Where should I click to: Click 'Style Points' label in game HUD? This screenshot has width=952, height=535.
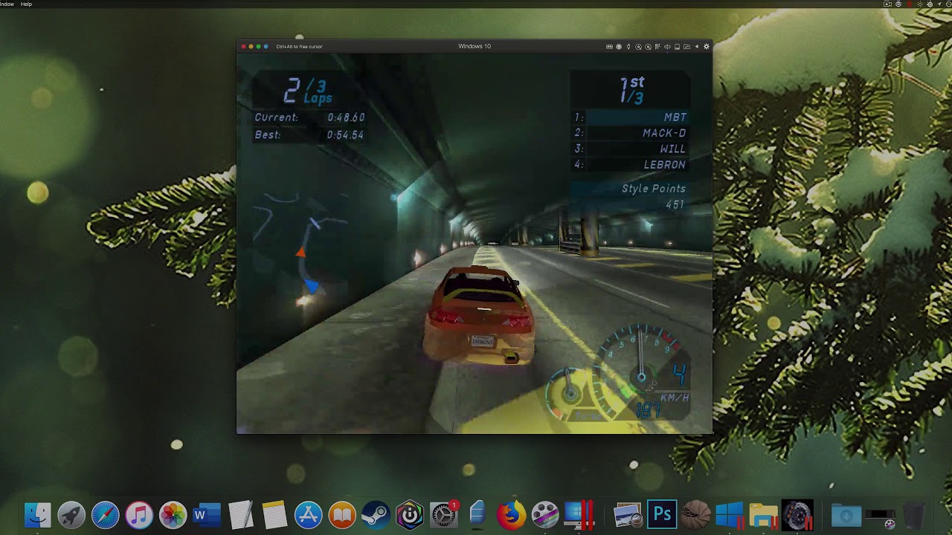coord(654,189)
